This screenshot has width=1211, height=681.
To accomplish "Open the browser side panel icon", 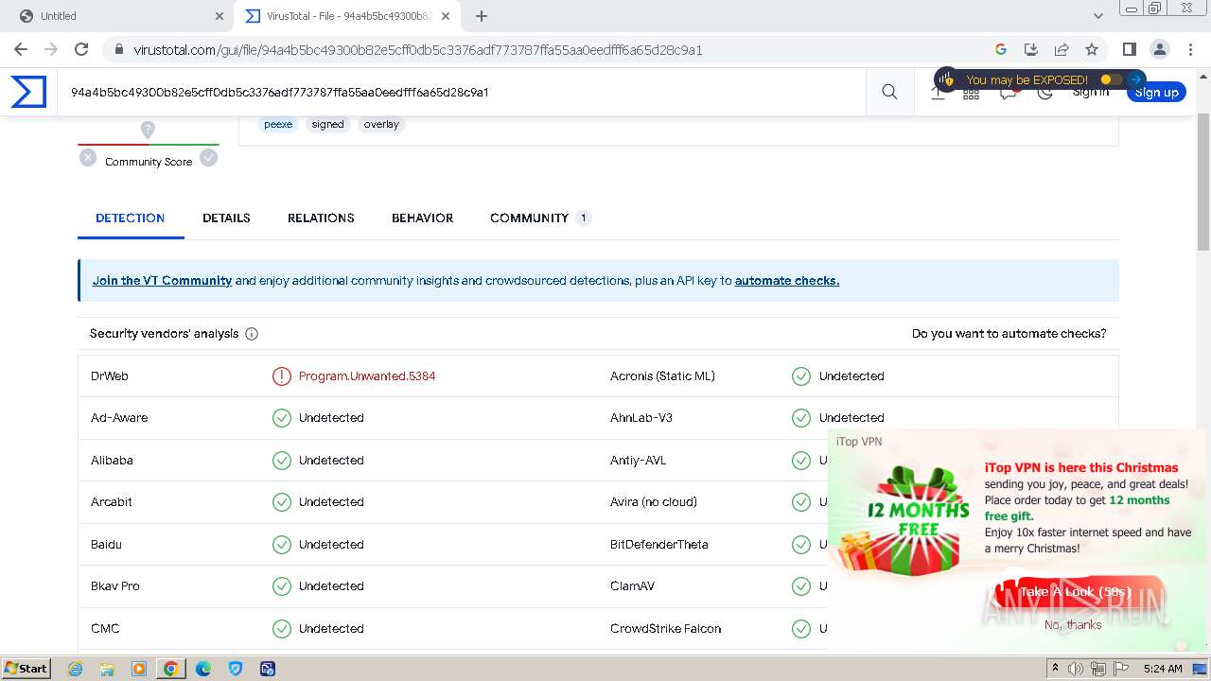I will [1129, 49].
